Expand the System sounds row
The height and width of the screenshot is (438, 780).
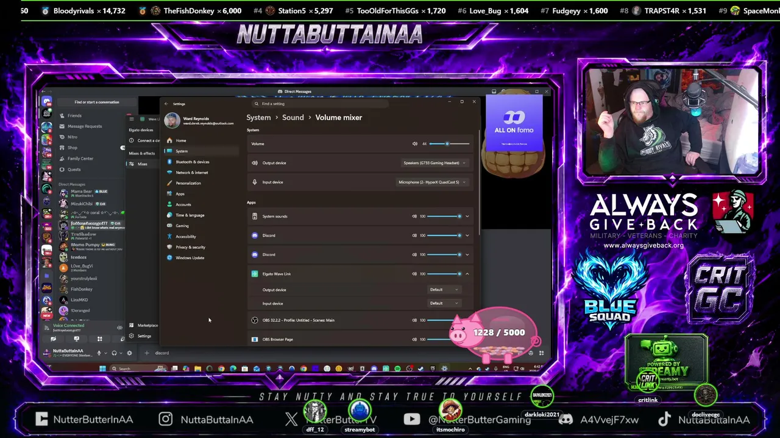pyautogui.click(x=467, y=216)
